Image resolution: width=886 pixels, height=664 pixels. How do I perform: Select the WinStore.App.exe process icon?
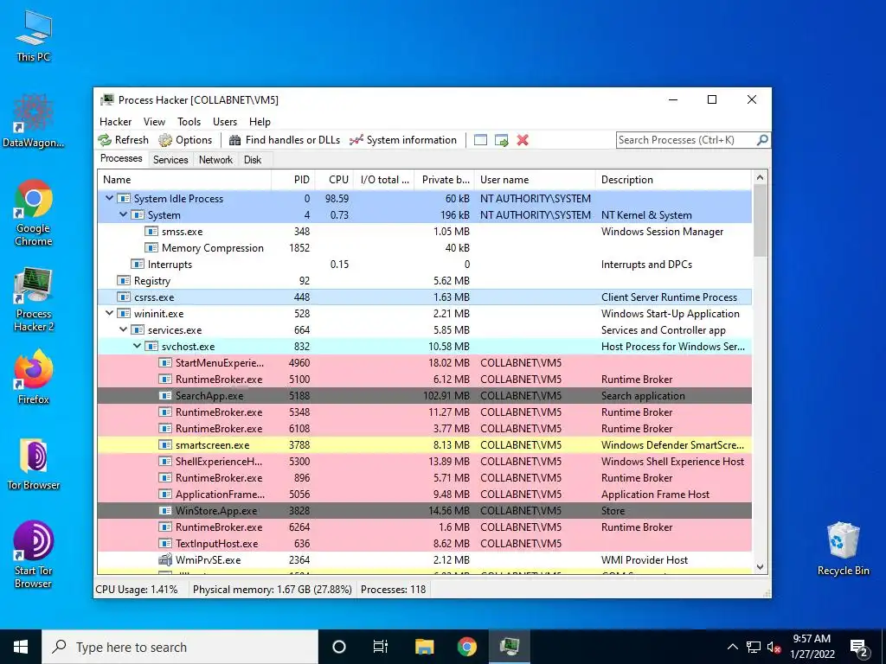click(165, 510)
